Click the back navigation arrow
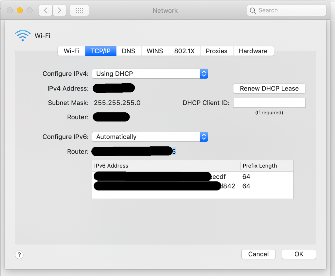335x276 pixels. 45,10
